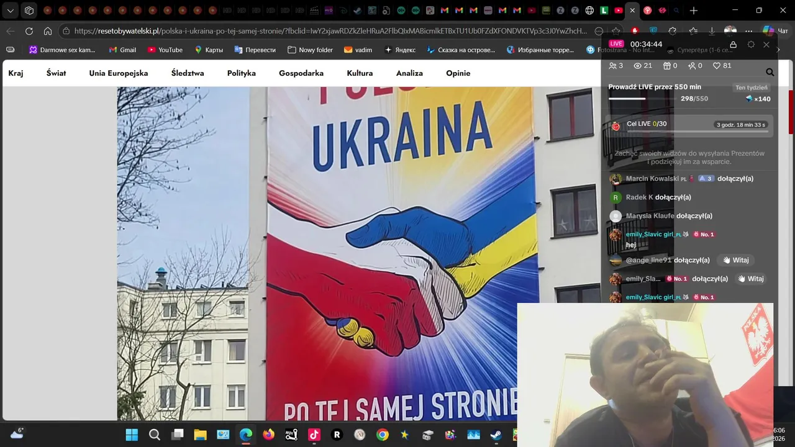Image resolution: width=795 pixels, height=447 pixels.
Task: Go to Unia Europejska section
Action: click(119, 73)
